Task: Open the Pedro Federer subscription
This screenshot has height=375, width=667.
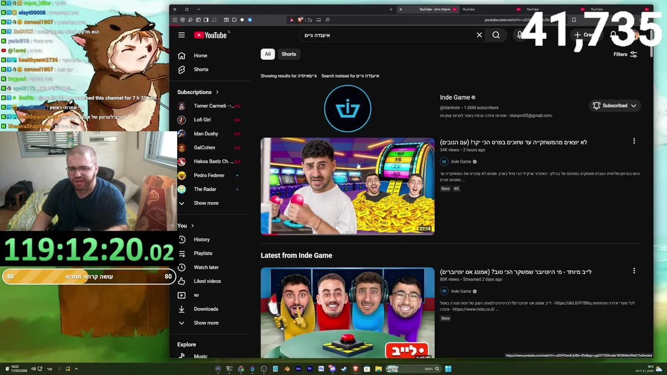Action: pyautogui.click(x=208, y=176)
